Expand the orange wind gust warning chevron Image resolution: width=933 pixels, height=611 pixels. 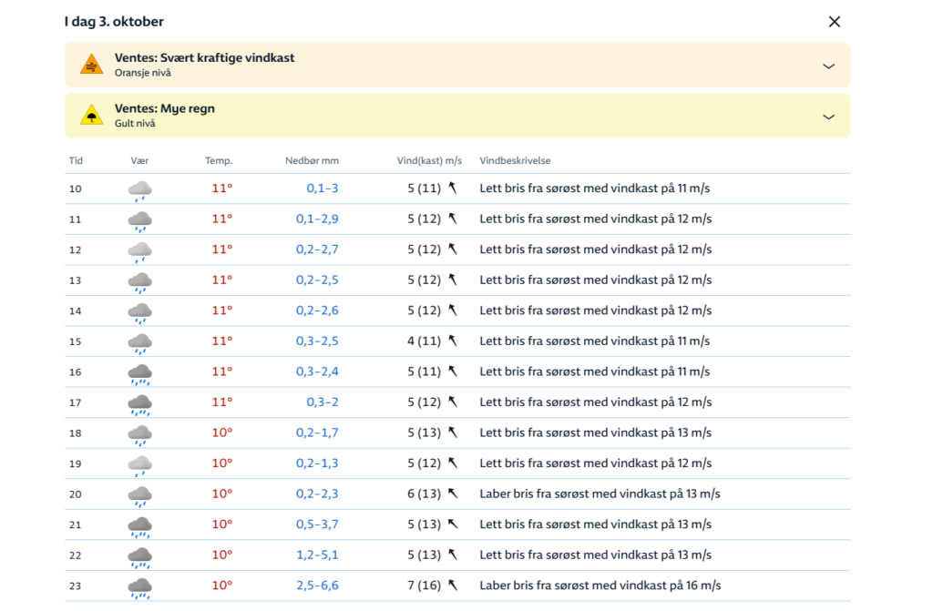point(828,66)
